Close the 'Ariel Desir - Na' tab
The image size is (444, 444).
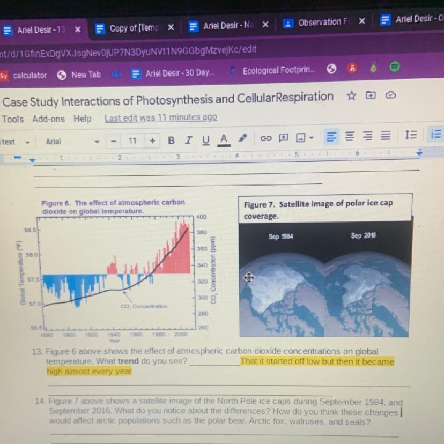(x=265, y=25)
